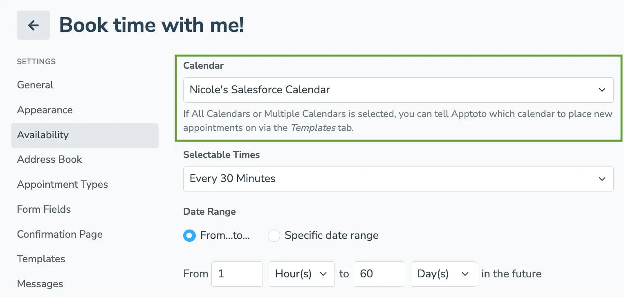Choose the Specific date range option
Image resolution: width=624 pixels, height=297 pixels.
pos(274,236)
